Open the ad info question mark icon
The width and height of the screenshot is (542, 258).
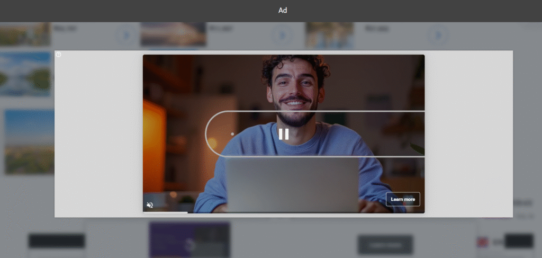(58, 55)
